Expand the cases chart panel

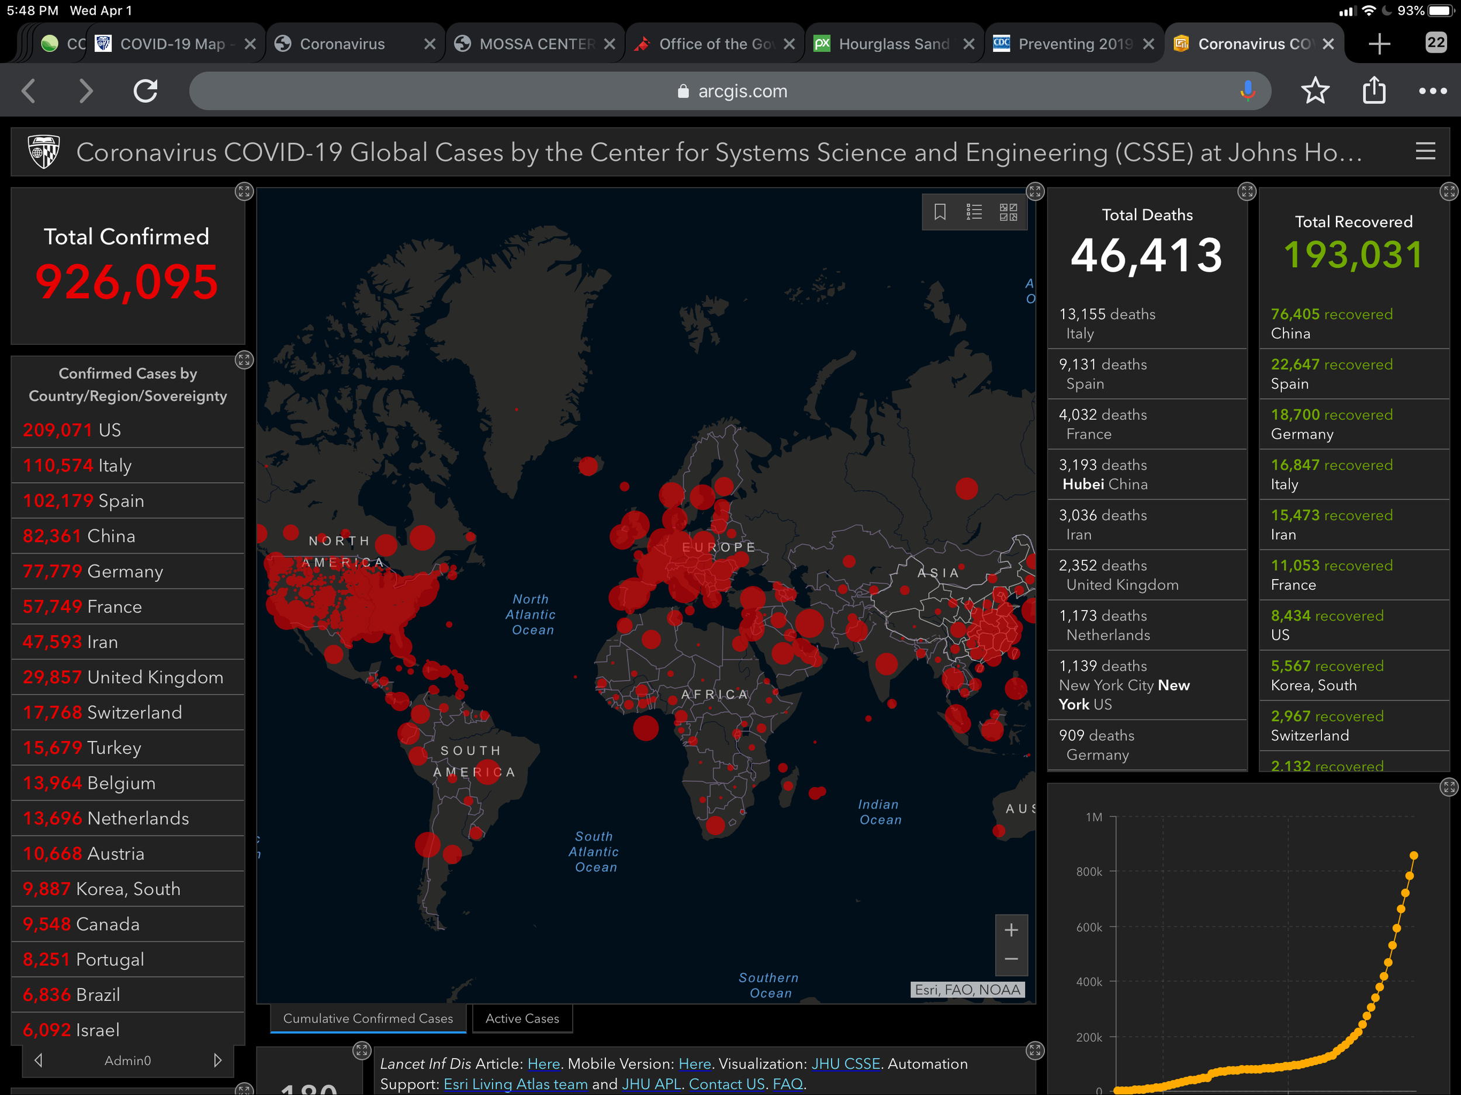tap(1449, 786)
